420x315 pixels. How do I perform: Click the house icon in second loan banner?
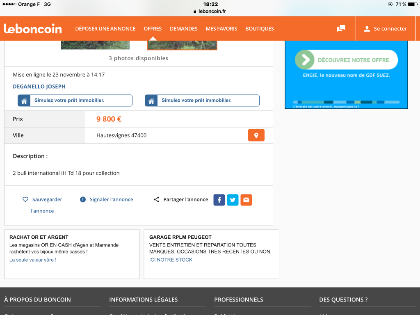[x=151, y=101]
